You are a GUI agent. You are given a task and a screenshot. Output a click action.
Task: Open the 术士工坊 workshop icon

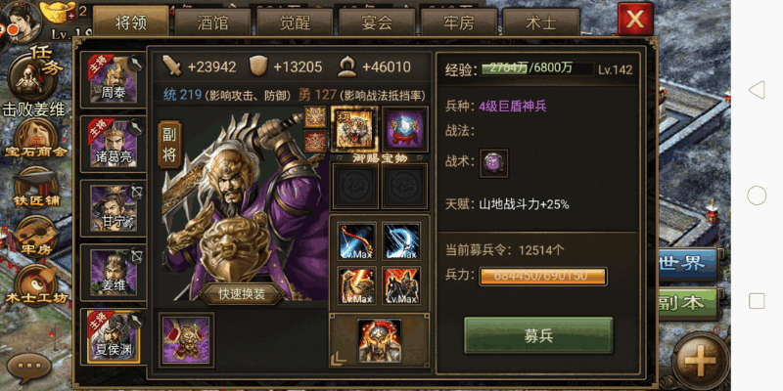click(35, 284)
